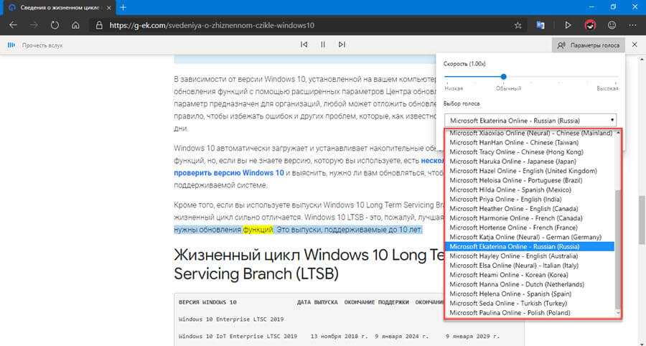646x346 pixels.
Task: Choose Microsoft Hilda Online Spanish (Mexico)
Action: (x=530, y=190)
